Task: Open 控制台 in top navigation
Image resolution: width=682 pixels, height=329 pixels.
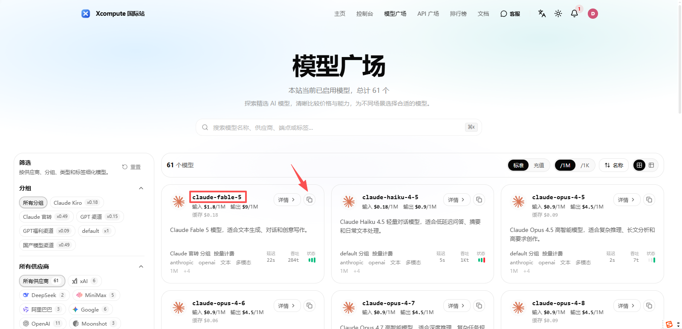Action: 364,14
